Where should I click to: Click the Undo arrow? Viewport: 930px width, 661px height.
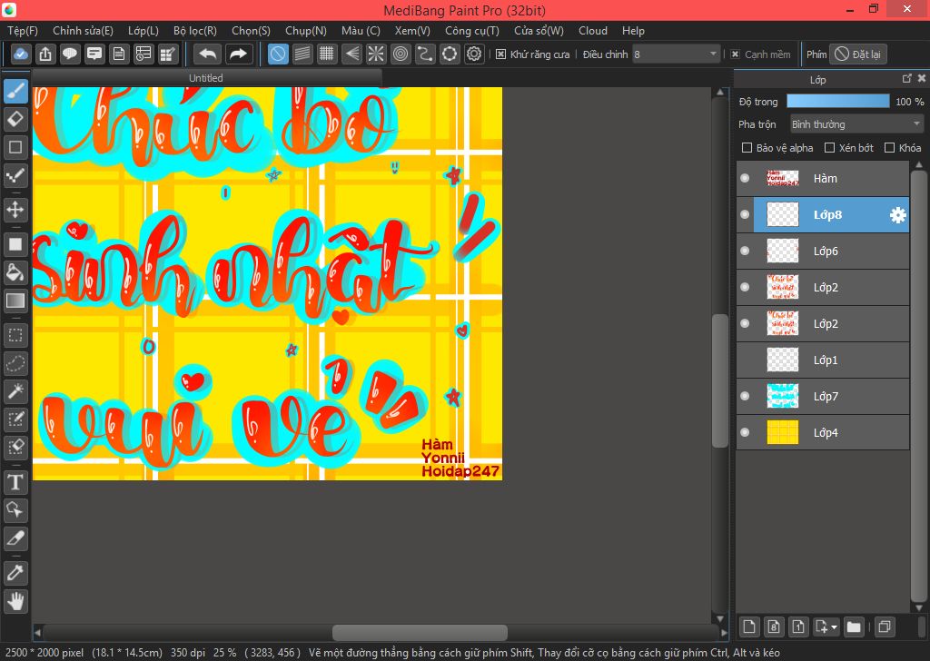coord(207,54)
